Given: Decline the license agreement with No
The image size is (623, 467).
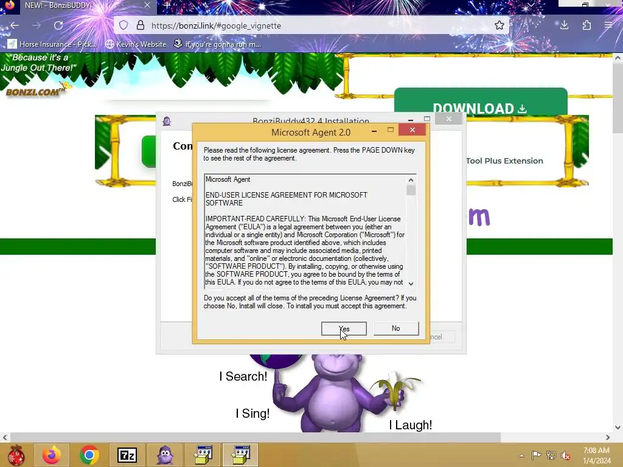Looking at the screenshot, I should click(395, 328).
